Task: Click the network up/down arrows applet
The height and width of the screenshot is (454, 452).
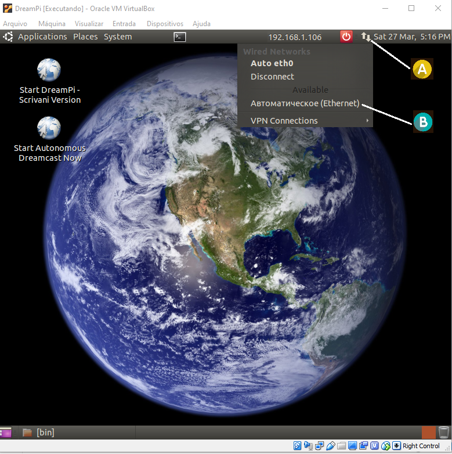Action: (366, 37)
